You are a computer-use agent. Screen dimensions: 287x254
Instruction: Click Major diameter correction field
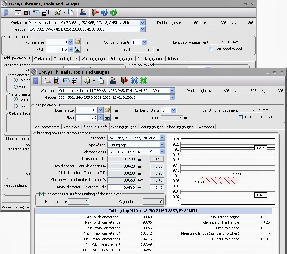(153, 202)
